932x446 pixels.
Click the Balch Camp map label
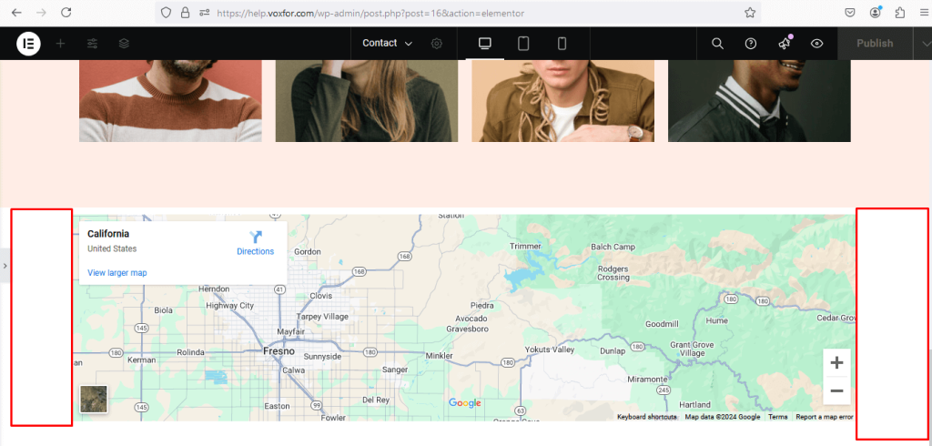613,247
